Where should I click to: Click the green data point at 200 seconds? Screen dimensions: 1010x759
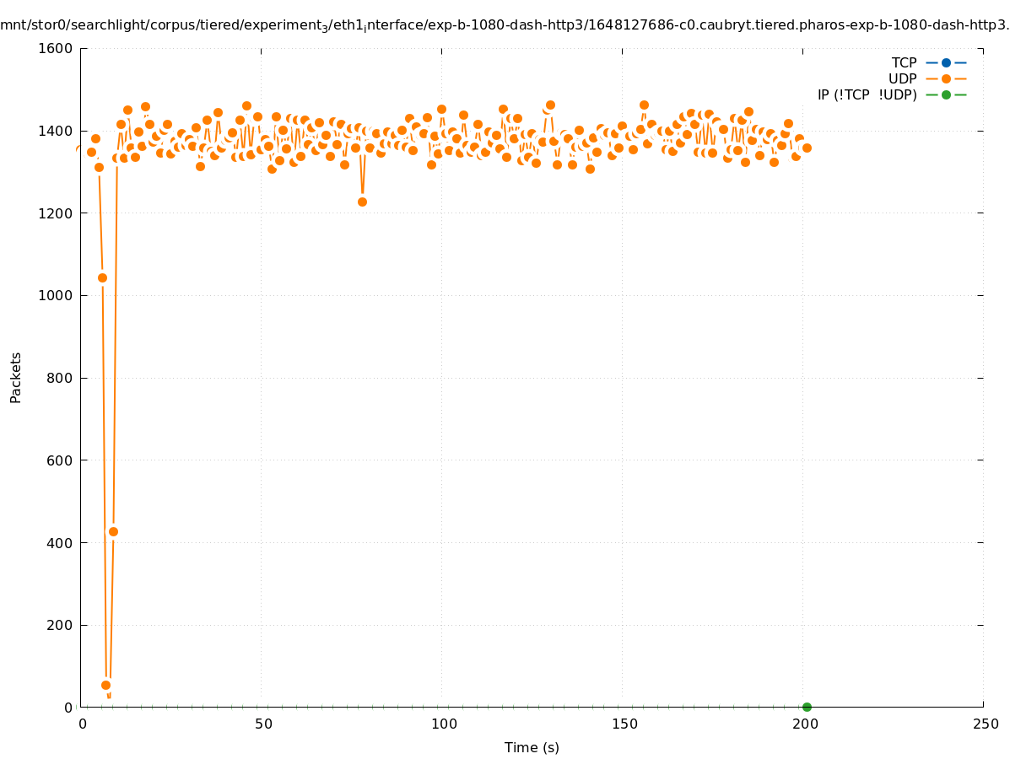point(807,707)
